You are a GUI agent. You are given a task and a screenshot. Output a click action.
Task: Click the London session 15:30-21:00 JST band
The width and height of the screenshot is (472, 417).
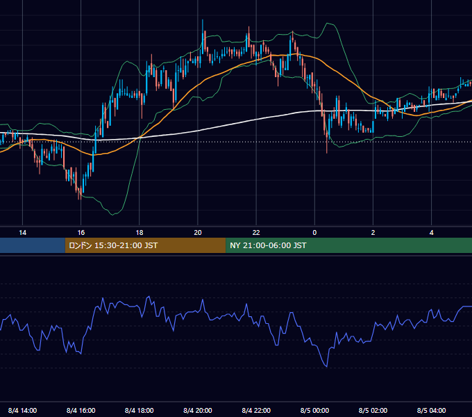[x=145, y=245]
